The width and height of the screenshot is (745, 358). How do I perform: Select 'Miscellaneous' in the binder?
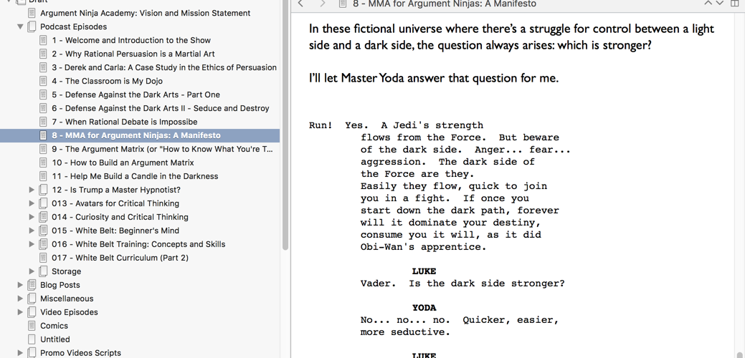pos(67,299)
